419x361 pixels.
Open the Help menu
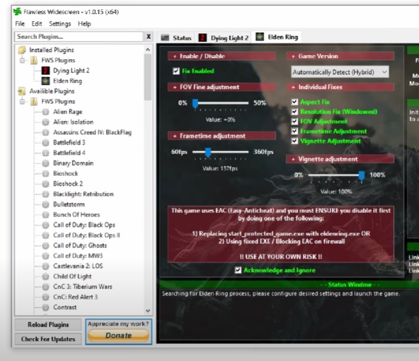(x=84, y=24)
